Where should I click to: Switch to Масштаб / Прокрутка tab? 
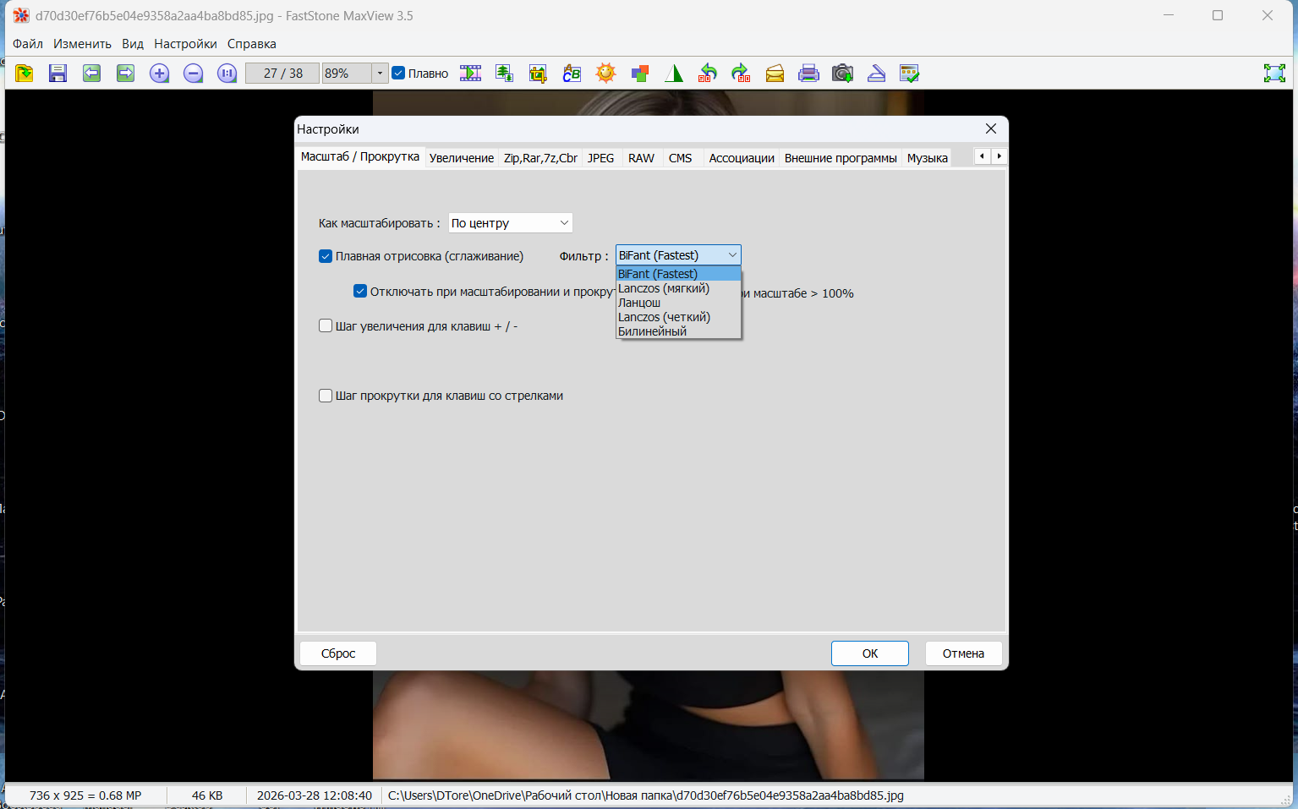[360, 157]
